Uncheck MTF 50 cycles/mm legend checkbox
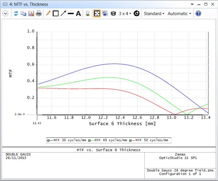This screenshot has height=181, width=218. (130, 140)
